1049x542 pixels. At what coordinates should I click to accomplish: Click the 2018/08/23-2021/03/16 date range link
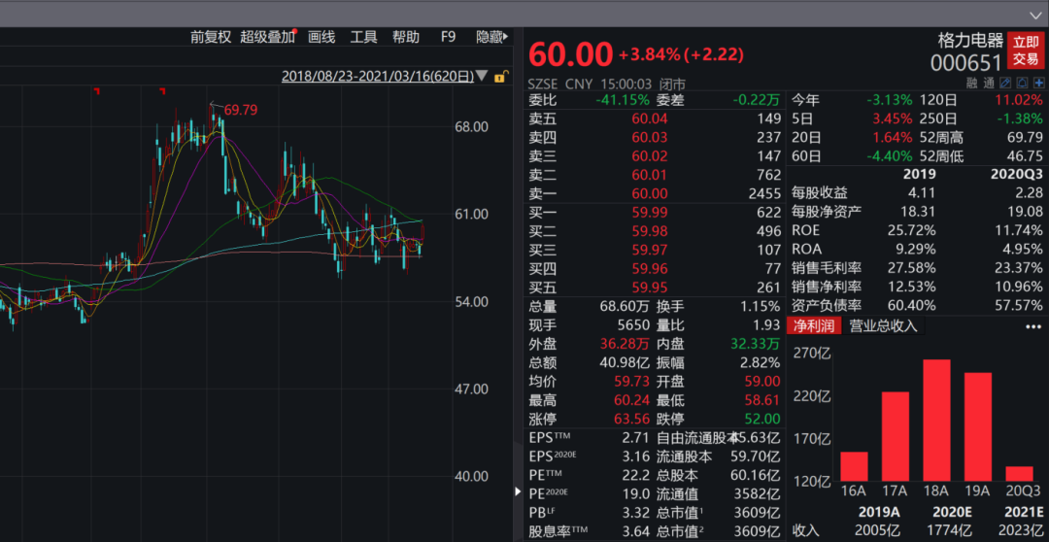(x=378, y=76)
